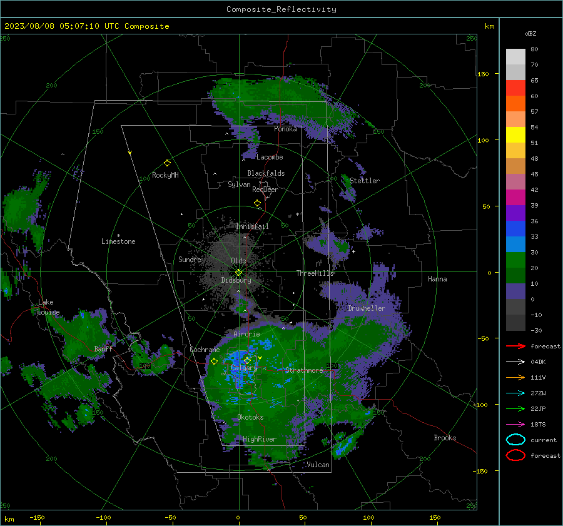Click the 65 dBZ red color swatch
The width and height of the screenshot is (563, 526).
pyautogui.click(x=515, y=88)
